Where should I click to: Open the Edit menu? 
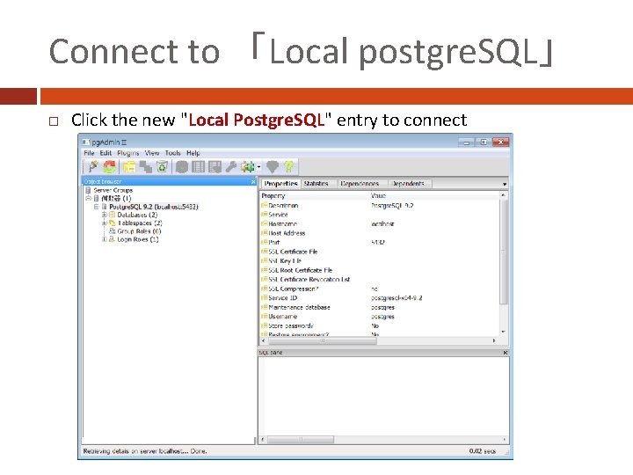click(105, 153)
